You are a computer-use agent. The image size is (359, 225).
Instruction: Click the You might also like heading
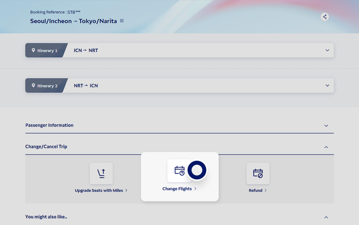[46, 217]
